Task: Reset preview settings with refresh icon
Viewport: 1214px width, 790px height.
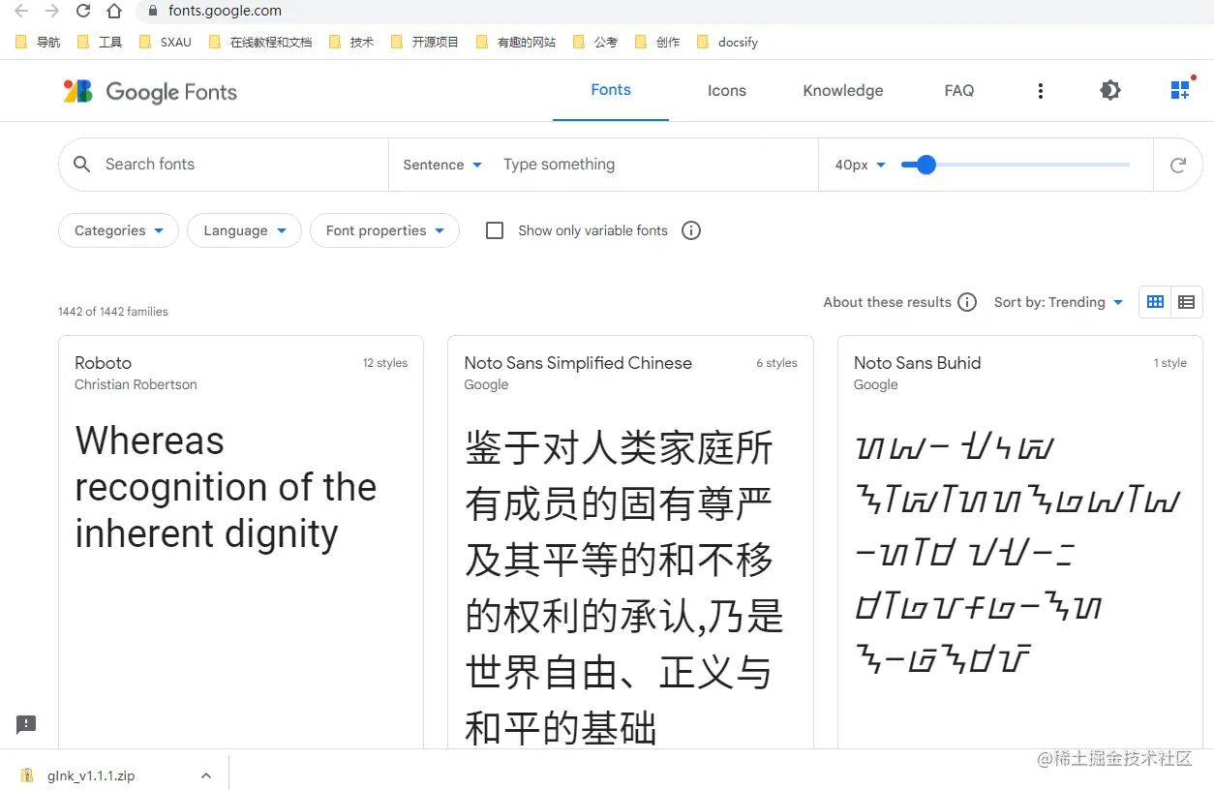Action: click(x=1178, y=165)
